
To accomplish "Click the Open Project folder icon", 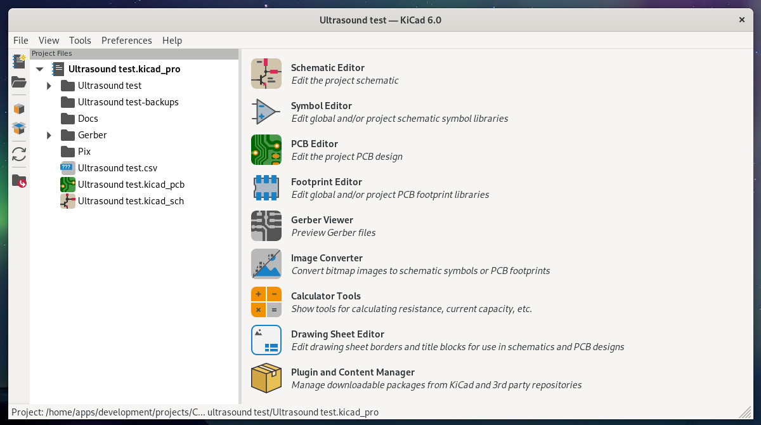I will click(x=19, y=82).
